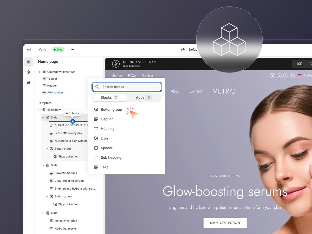The height and width of the screenshot is (234, 312).
Task: Select the Feel better every day block
Action: (x=69, y=133)
